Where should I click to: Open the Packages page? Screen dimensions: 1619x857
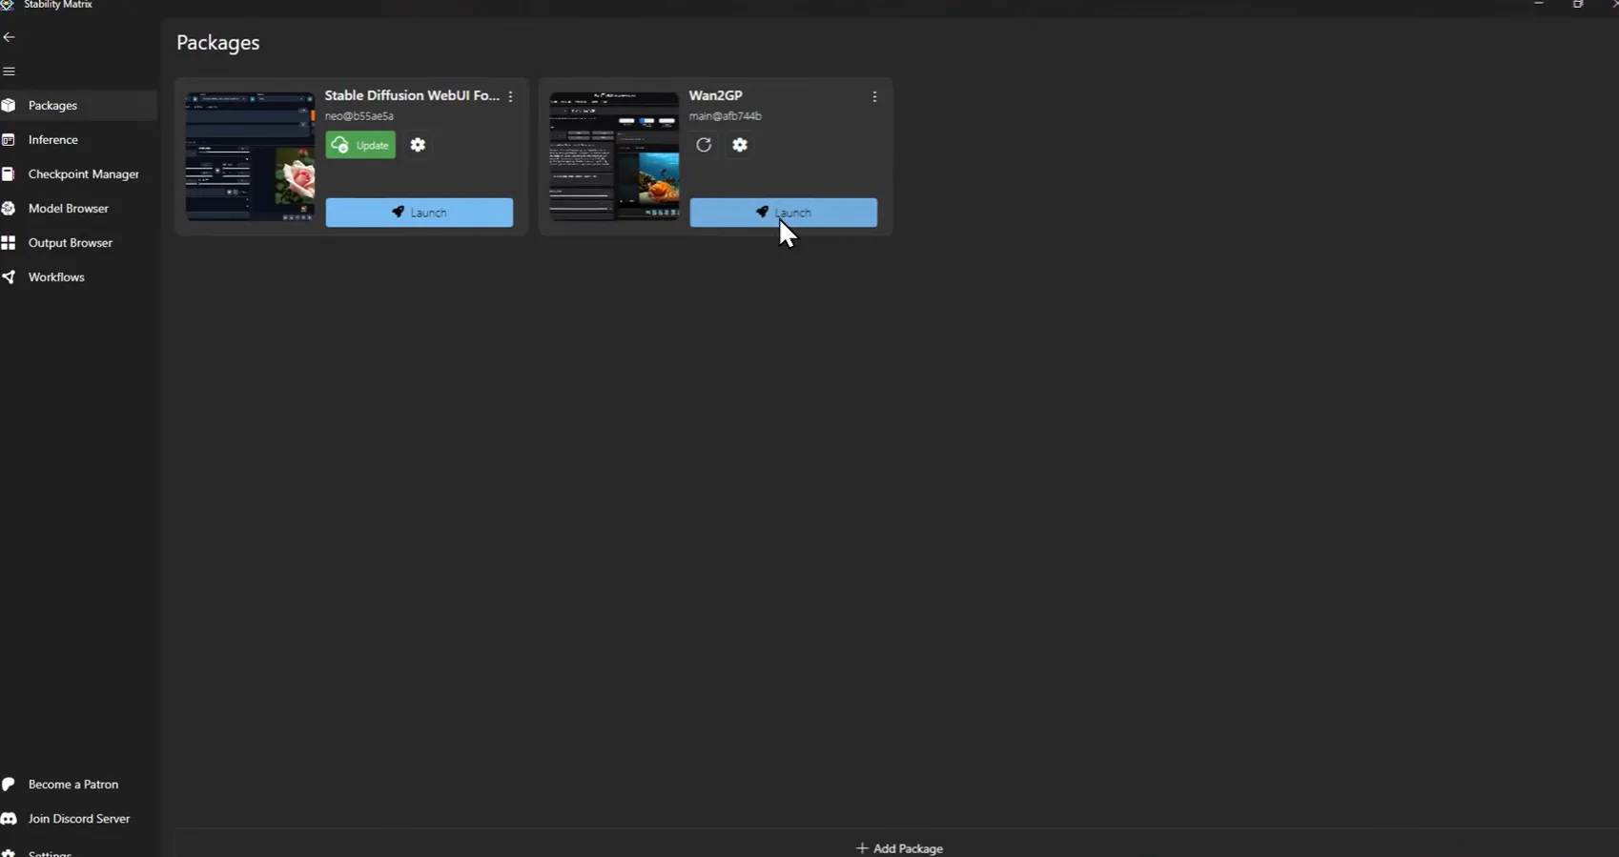[78, 106]
